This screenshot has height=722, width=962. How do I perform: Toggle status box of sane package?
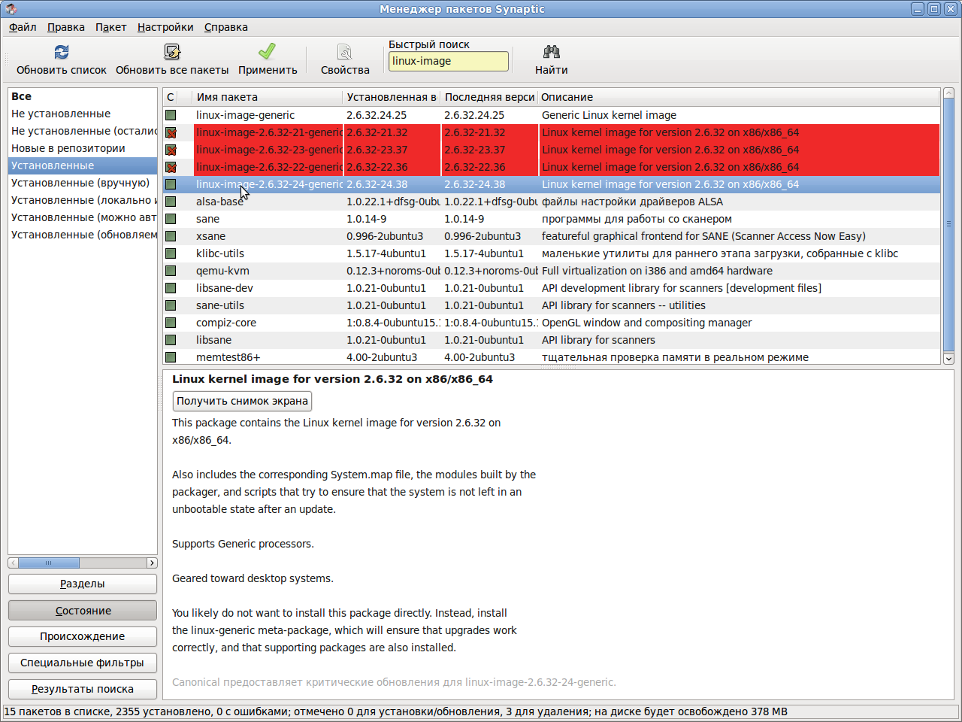click(171, 219)
